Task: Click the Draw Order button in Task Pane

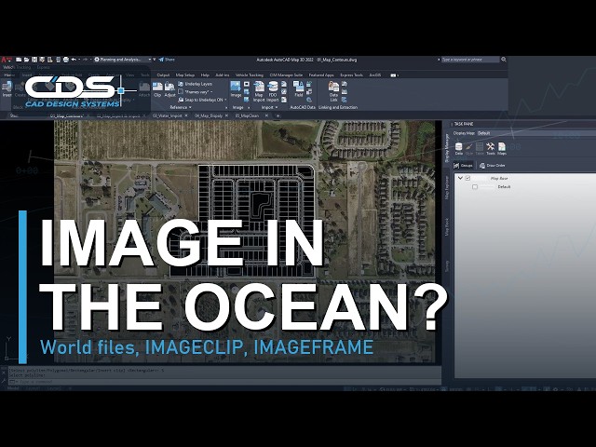Action: 492,166
